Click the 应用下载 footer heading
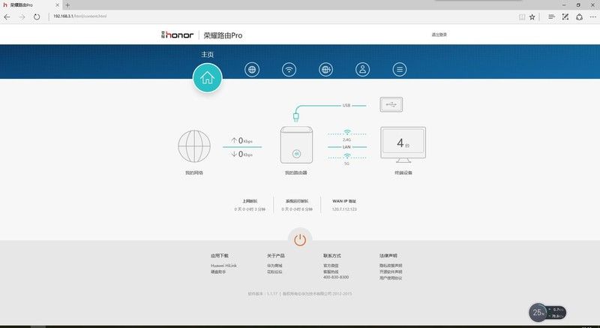Viewport: 600px width, 328px height. coord(219,256)
